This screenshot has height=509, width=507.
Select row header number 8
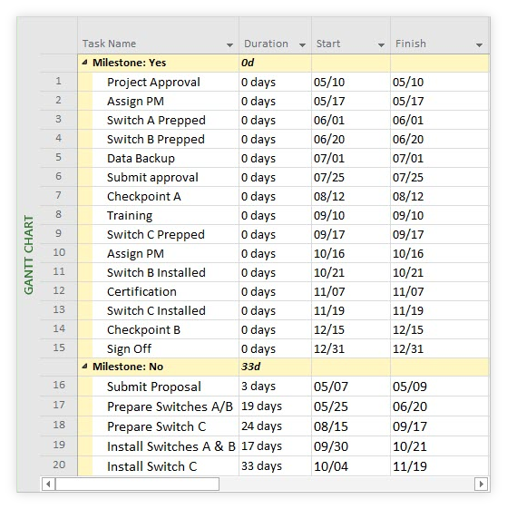click(58, 214)
